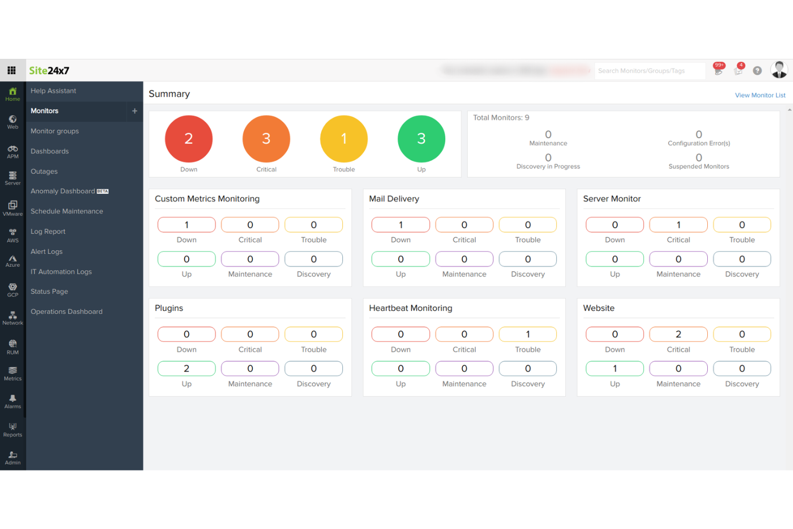The image size is (793, 529).
Task: Open the user profile avatar
Action: (779, 70)
